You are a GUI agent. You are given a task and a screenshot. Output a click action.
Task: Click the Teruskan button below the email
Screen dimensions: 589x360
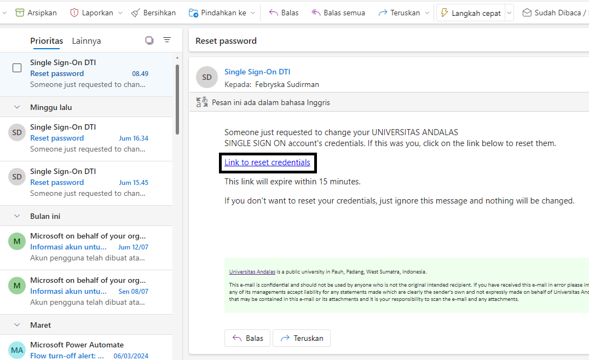302,338
